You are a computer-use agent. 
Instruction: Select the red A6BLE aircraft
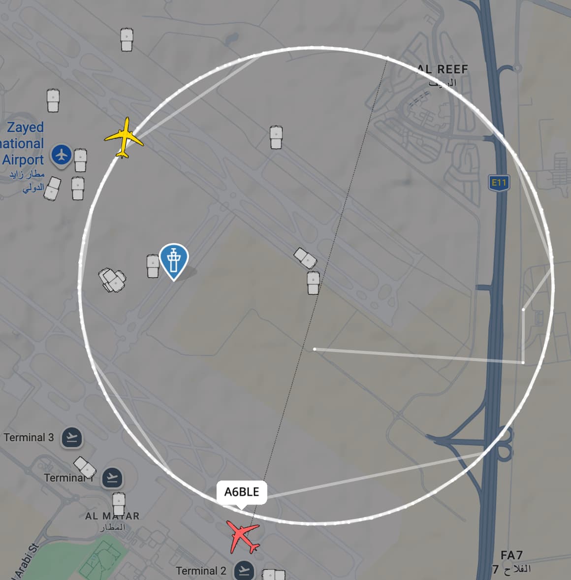click(x=243, y=536)
